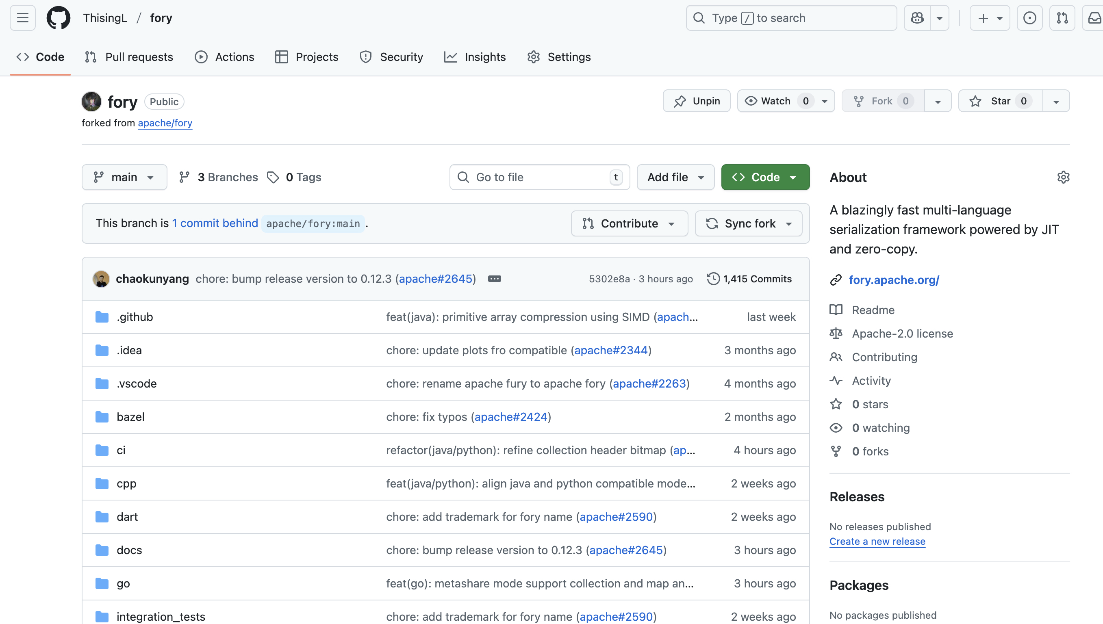
Task: Open the apache/fory parent repository link
Action: coord(165,123)
